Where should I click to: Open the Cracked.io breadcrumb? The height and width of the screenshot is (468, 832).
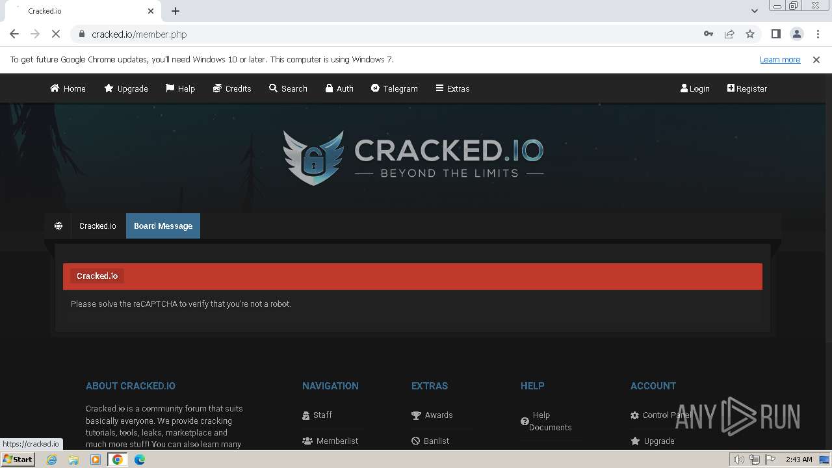coord(97,226)
